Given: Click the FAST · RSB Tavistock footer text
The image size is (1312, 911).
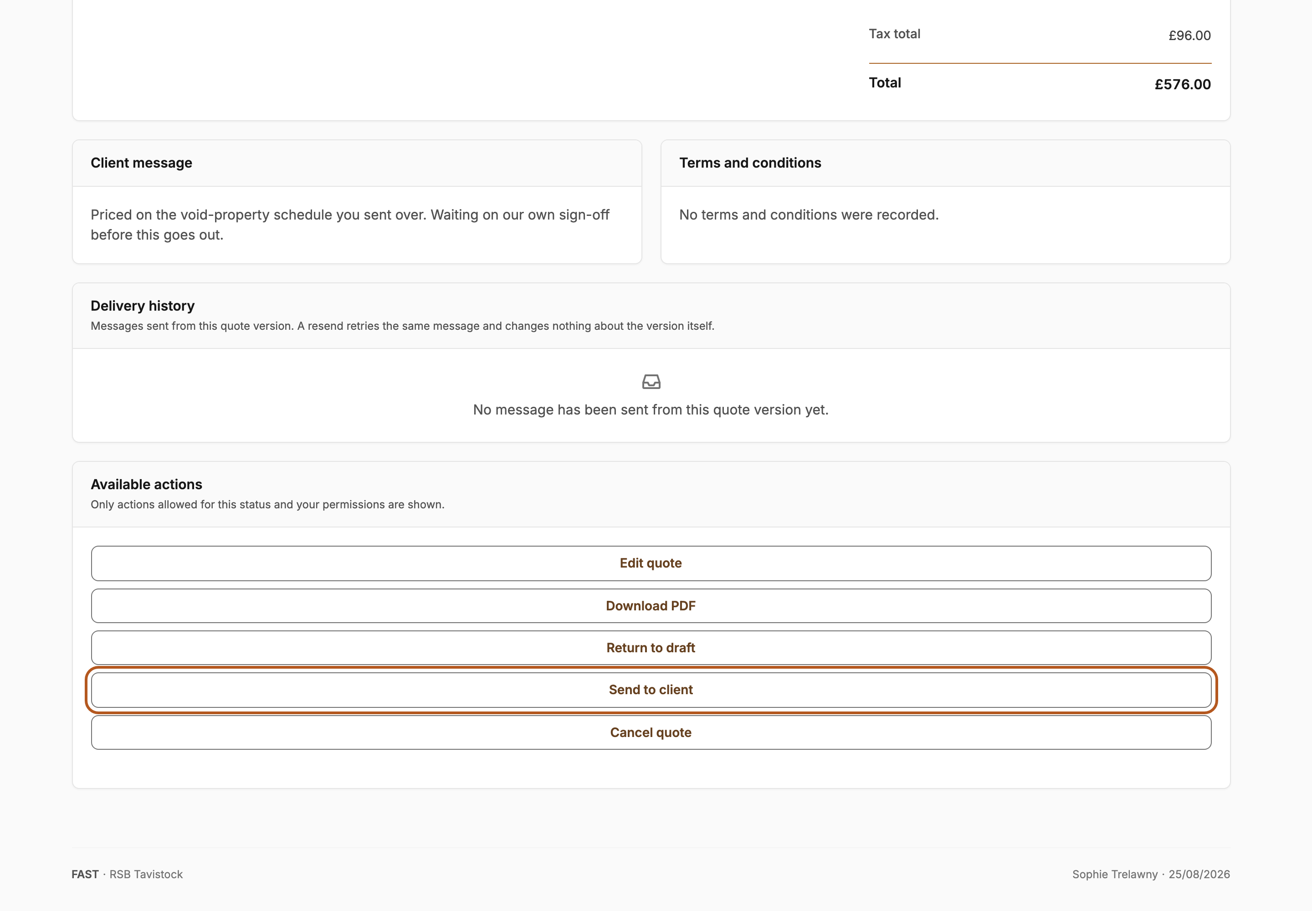Looking at the screenshot, I should pos(127,875).
